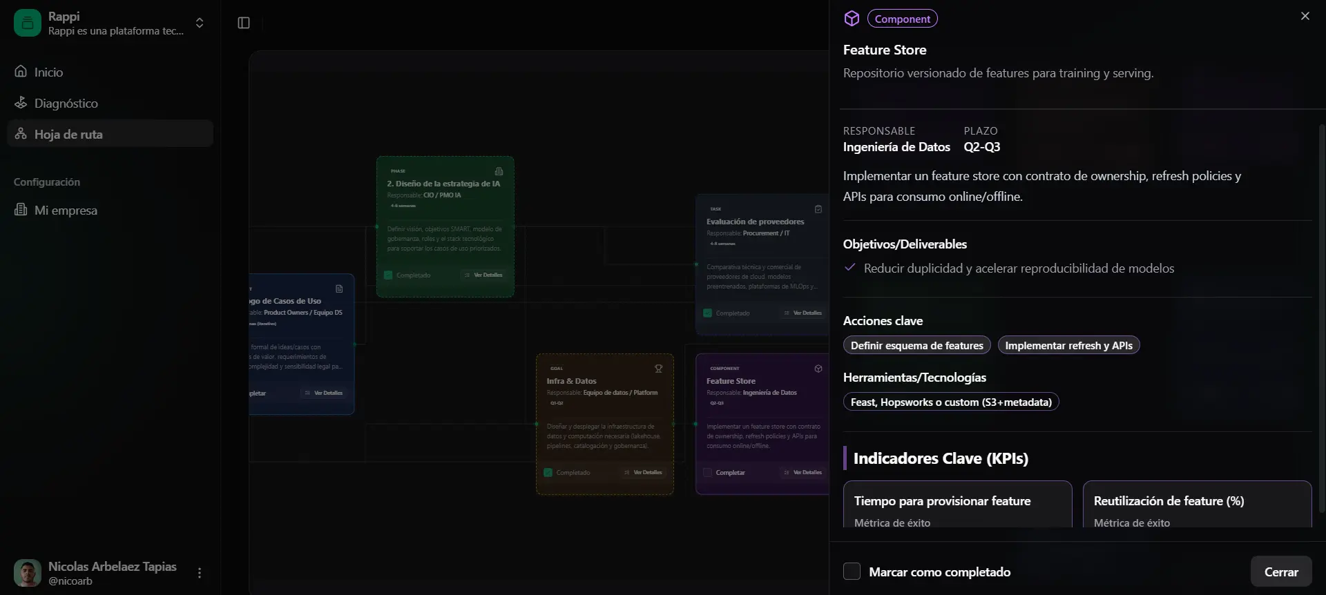Screen dimensions: 1326x595
Task: Click phase icon on Diseño de la estrategia card
Action: pyautogui.click(x=499, y=171)
